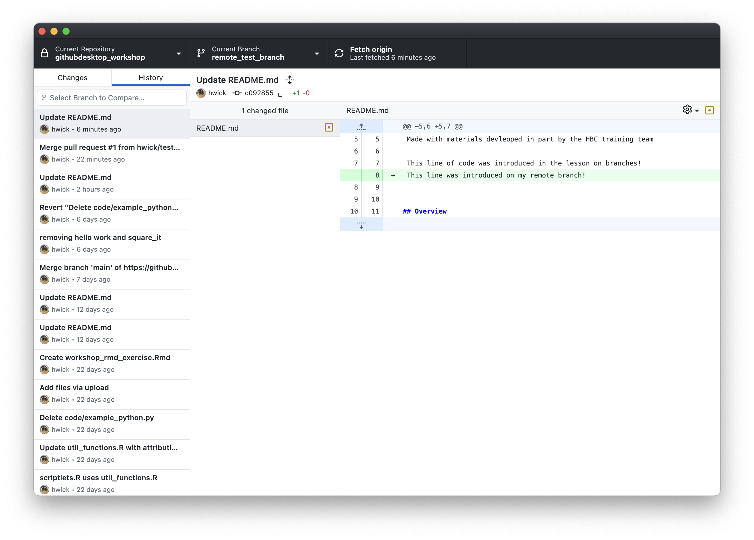Click README.md title in the diff header
Screen dimensions: 754x540
[x=367, y=111]
